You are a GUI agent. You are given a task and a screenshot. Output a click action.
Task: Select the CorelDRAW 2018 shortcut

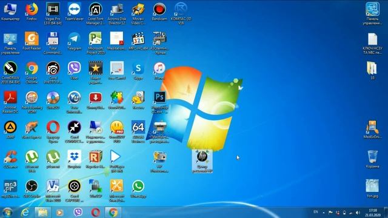(10, 73)
